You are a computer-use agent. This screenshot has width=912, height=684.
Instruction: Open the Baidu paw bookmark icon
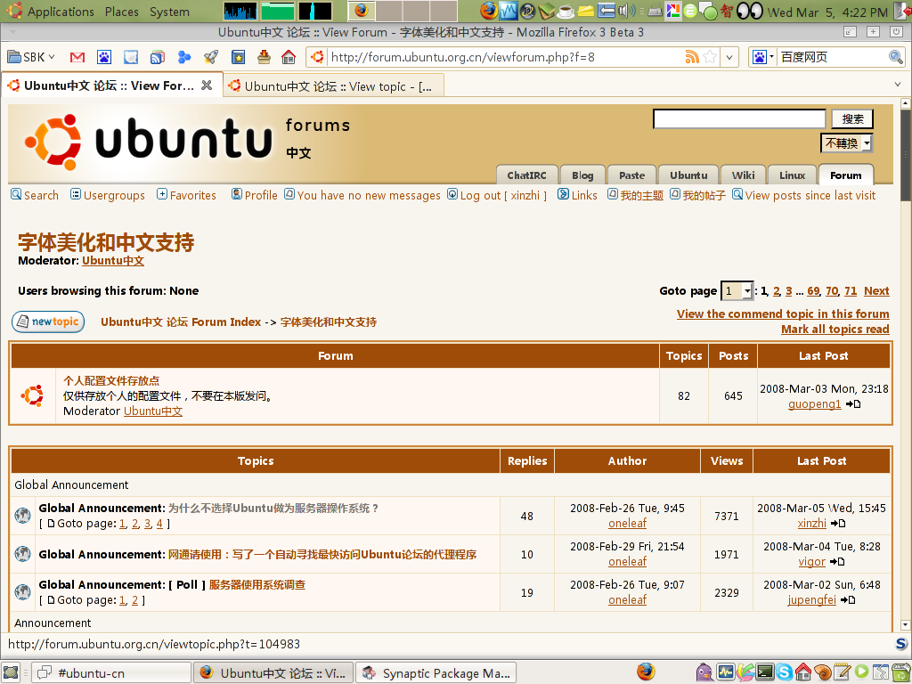tap(104, 57)
